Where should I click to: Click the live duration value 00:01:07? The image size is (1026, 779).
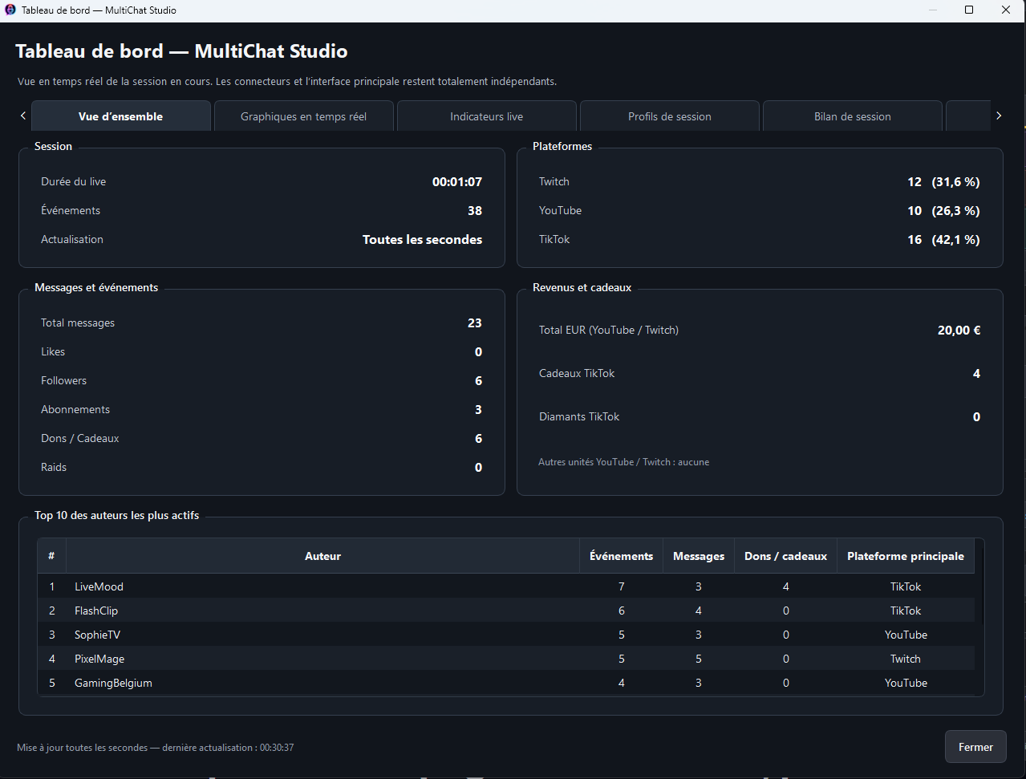coord(457,182)
